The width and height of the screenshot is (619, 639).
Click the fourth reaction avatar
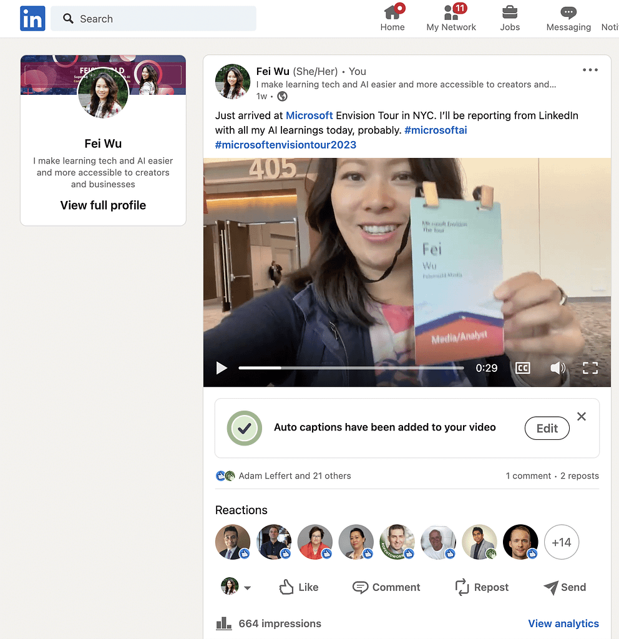[356, 542]
